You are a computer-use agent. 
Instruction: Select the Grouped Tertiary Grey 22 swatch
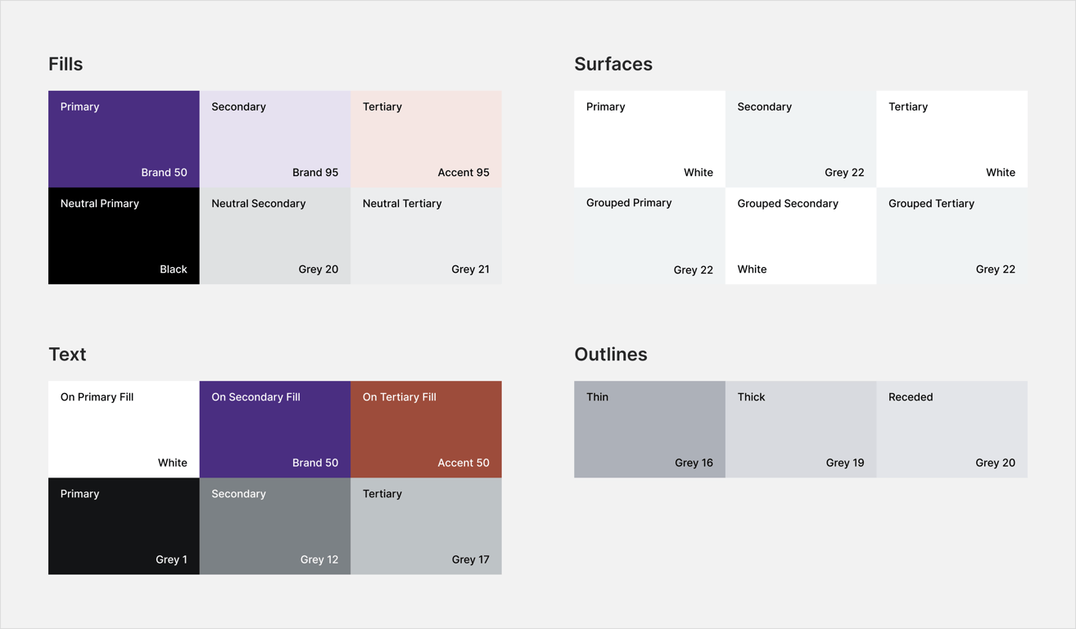952,236
